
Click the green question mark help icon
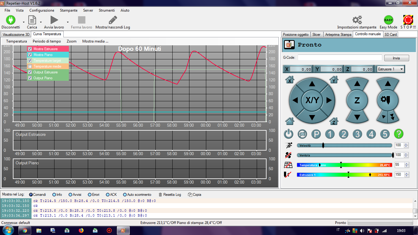[x=398, y=134]
